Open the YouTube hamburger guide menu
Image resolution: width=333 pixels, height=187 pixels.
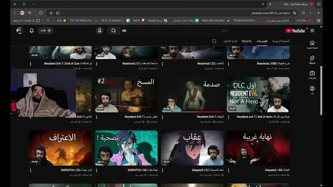(312, 31)
